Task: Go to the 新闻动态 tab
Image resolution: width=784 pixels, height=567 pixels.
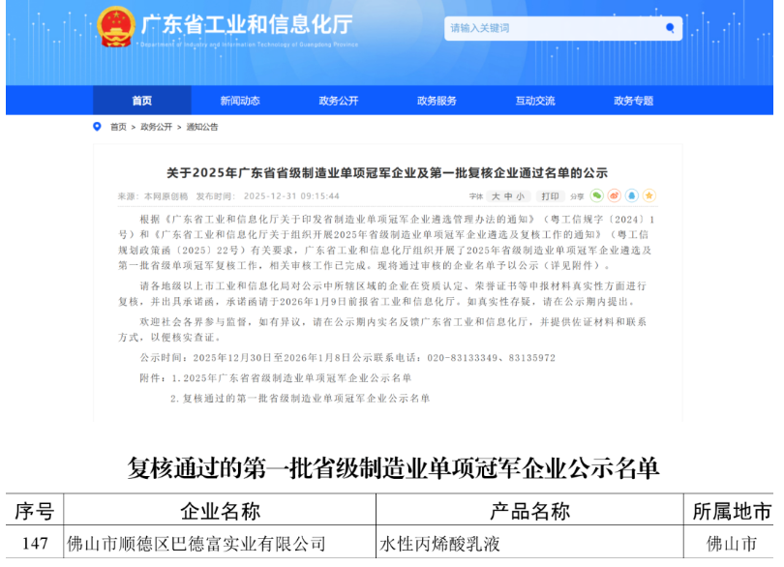Action: tap(240, 101)
